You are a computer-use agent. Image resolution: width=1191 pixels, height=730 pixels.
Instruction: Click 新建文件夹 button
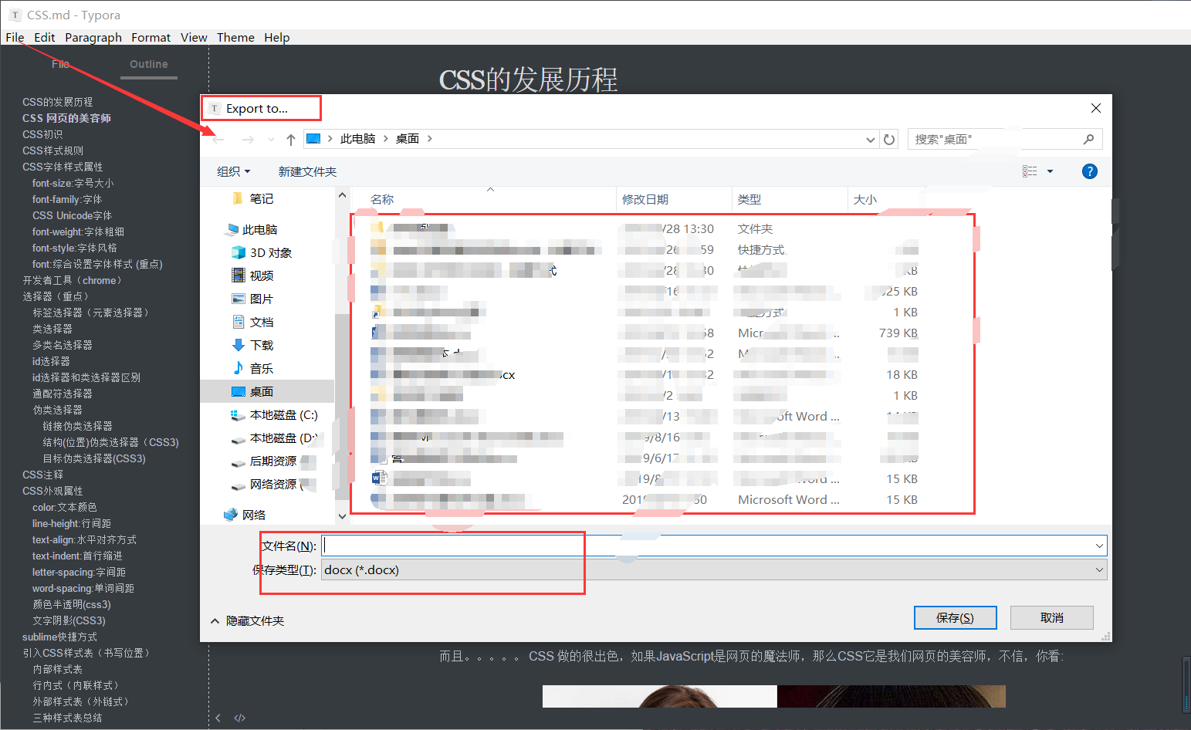(307, 171)
